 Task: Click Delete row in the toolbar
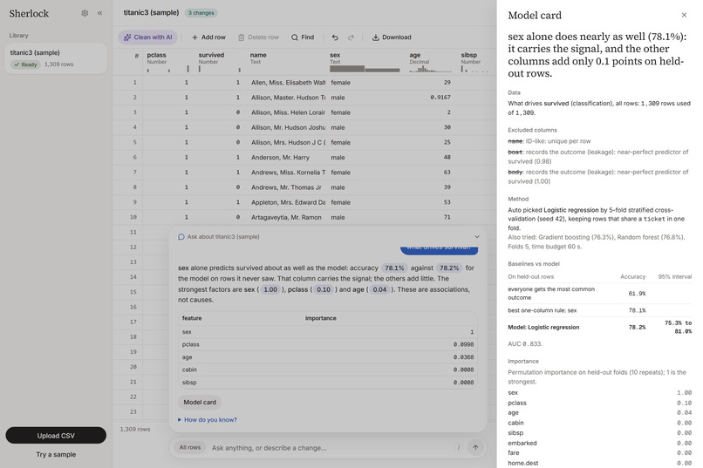click(x=258, y=37)
